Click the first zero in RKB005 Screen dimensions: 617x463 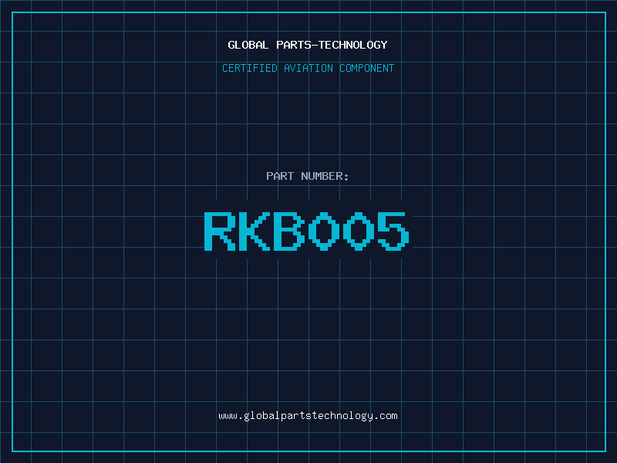coord(324,231)
